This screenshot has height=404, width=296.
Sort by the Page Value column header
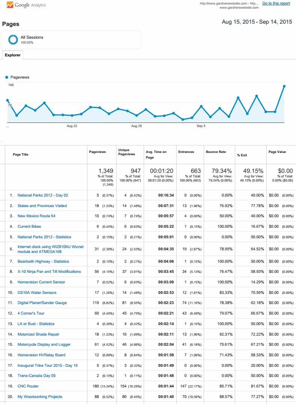[277, 152]
